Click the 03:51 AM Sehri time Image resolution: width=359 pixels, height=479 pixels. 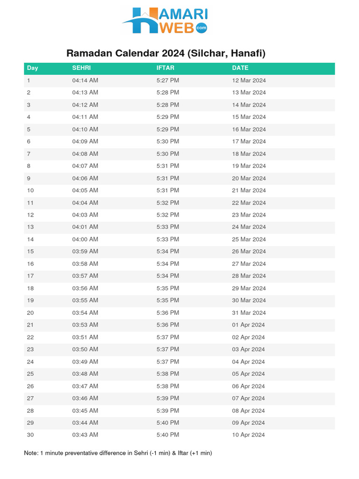click(85, 337)
